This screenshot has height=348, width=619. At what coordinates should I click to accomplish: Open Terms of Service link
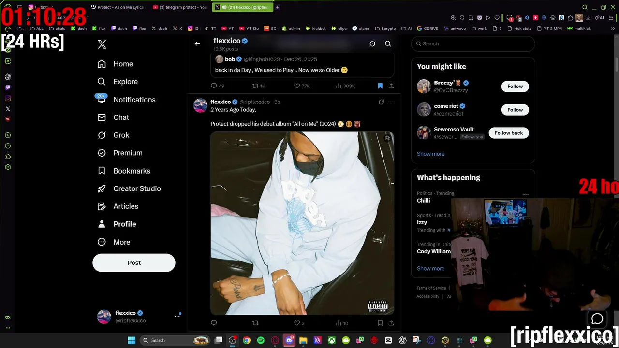(x=431, y=288)
